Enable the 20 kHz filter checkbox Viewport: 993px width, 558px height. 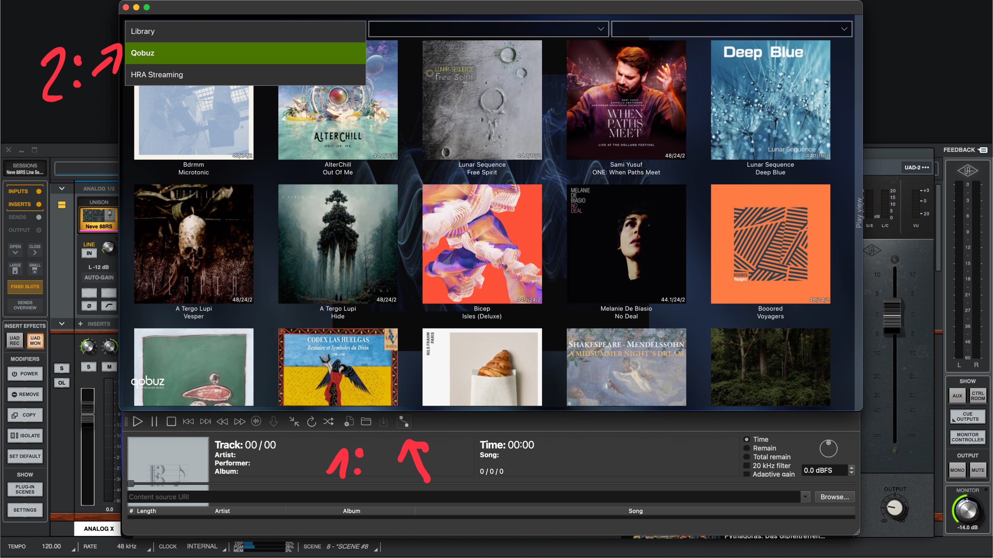point(746,466)
